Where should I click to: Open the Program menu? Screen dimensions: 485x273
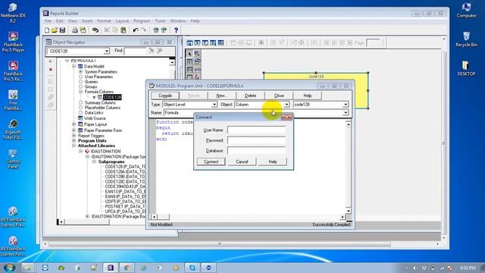click(142, 20)
